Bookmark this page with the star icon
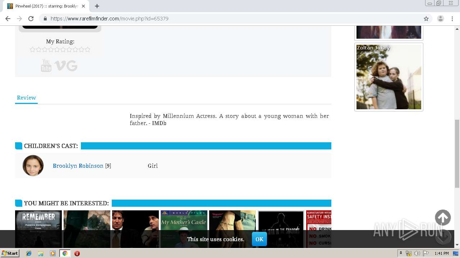 (x=426, y=19)
